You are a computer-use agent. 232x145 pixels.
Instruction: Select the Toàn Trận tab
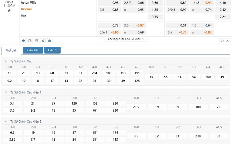(x=32, y=50)
